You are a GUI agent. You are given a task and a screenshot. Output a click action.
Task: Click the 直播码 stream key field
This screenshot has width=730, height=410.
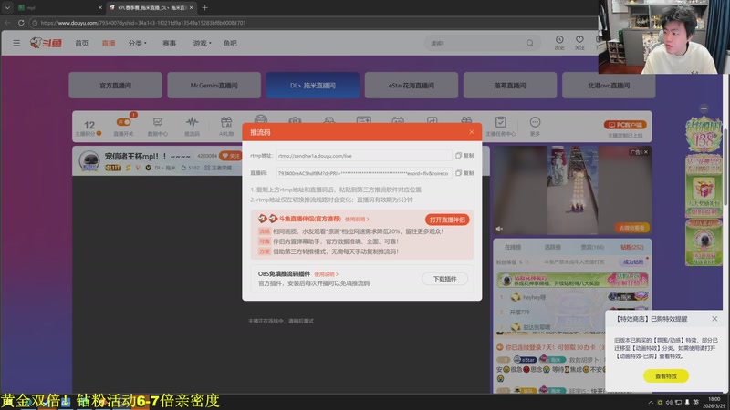(x=363, y=173)
